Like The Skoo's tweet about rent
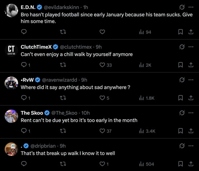 tap(102, 131)
